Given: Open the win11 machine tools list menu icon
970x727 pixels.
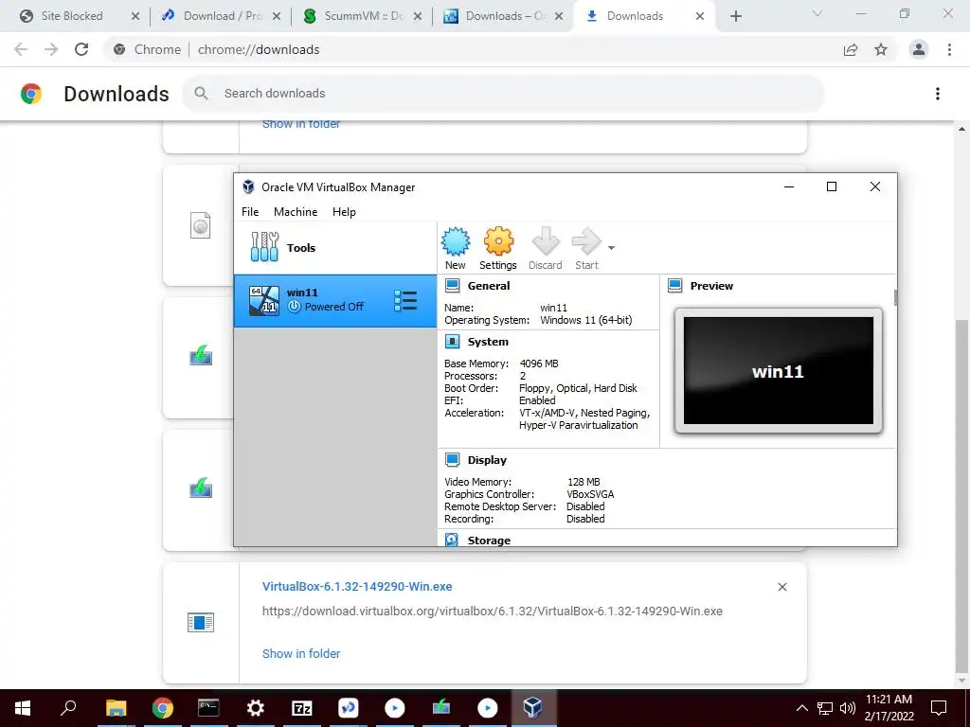Looking at the screenshot, I should point(405,300).
